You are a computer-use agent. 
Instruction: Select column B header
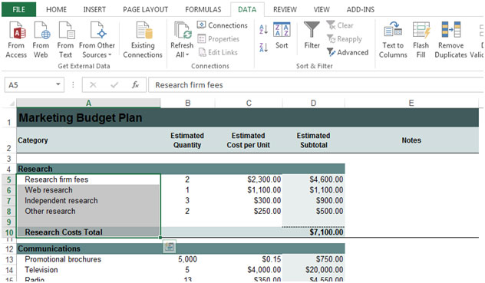(x=187, y=103)
